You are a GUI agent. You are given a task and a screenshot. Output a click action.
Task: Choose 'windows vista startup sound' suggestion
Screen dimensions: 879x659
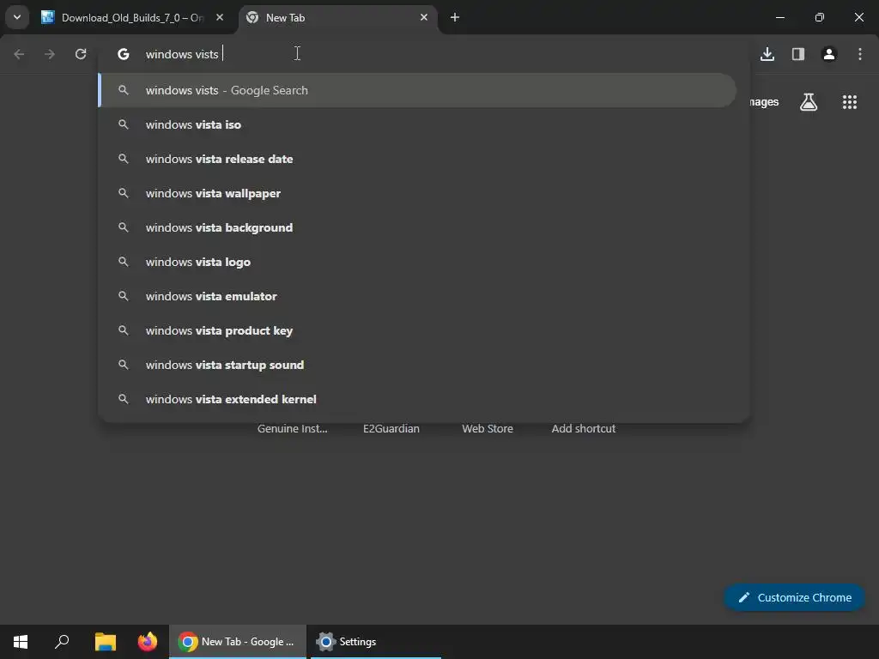point(417,365)
